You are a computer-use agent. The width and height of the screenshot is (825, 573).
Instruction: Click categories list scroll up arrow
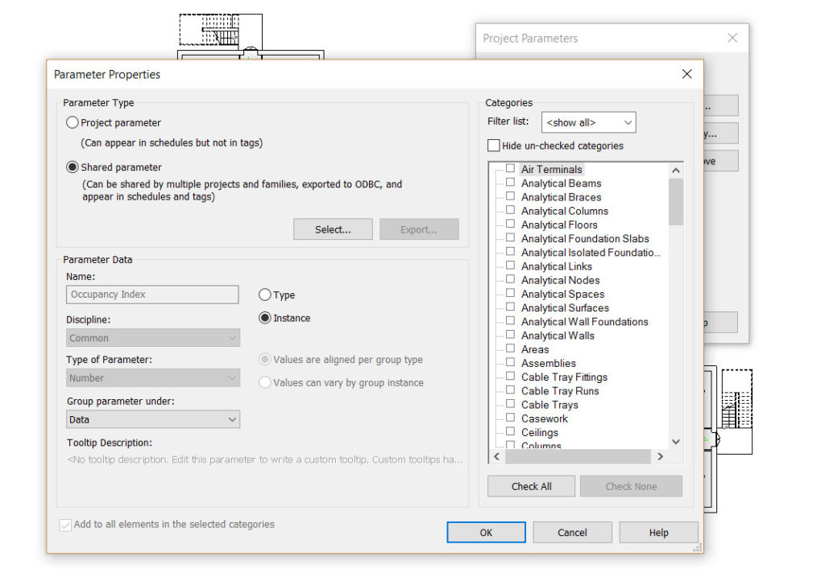pos(676,171)
